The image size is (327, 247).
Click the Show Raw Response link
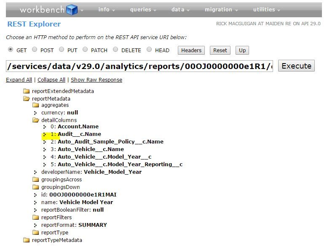point(96,80)
